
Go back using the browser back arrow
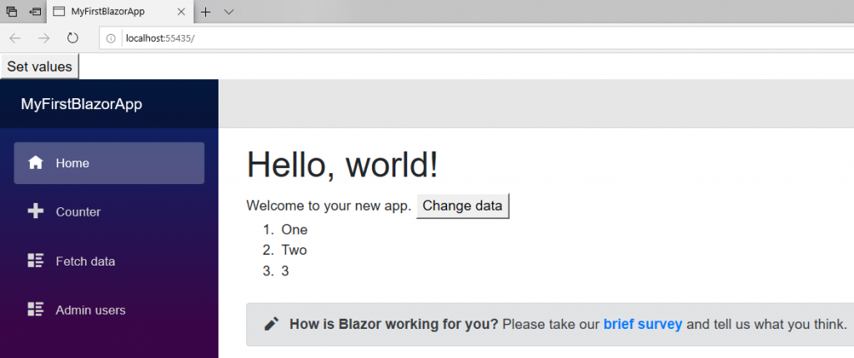(15, 38)
